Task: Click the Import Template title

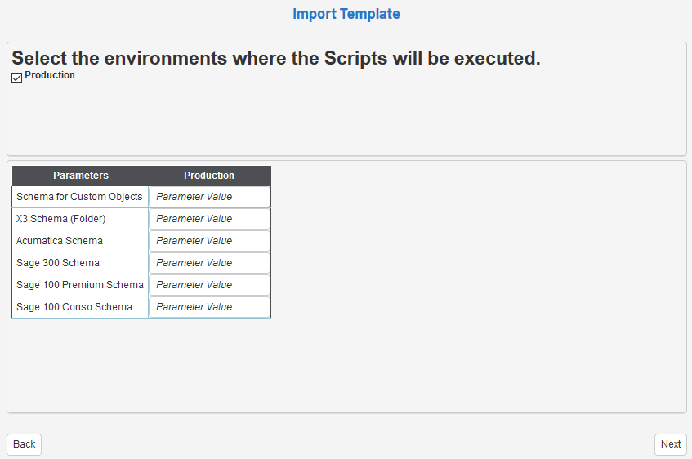Action: (346, 14)
